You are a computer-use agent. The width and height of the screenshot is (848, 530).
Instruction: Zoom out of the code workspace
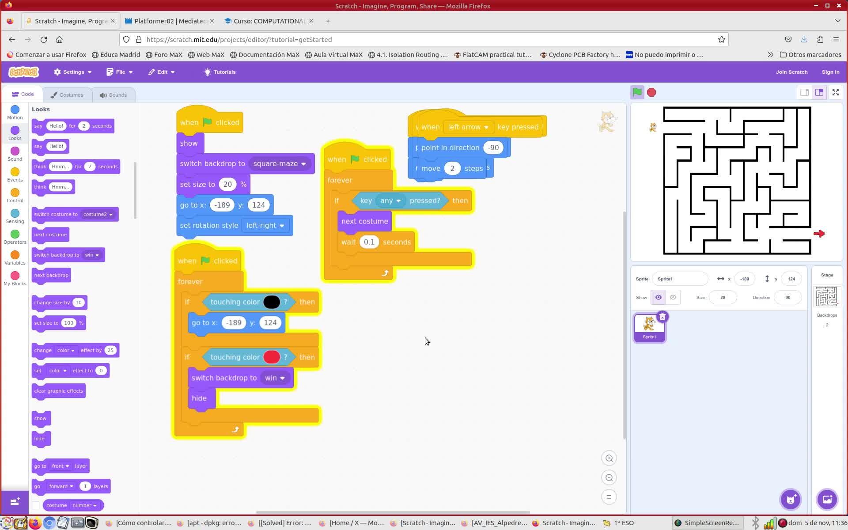pyautogui.click(x=609, y=478)
